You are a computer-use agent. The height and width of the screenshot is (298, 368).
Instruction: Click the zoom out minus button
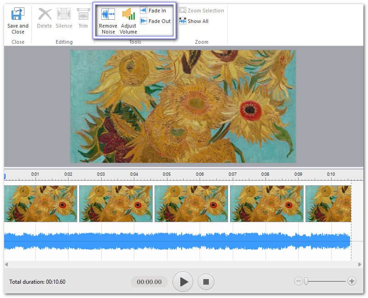point(298,281)
